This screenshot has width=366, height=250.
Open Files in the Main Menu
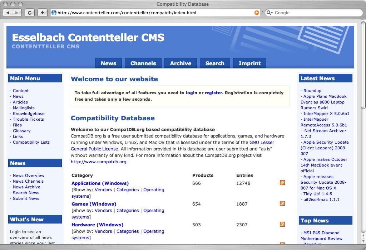[17, 125]
